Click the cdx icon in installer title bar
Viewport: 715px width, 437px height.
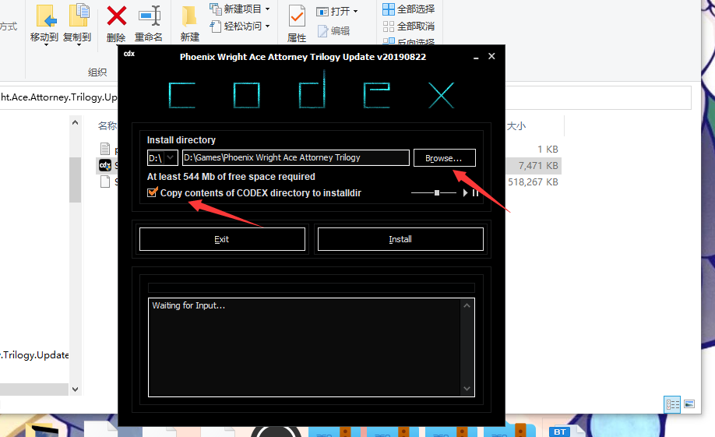129,54
